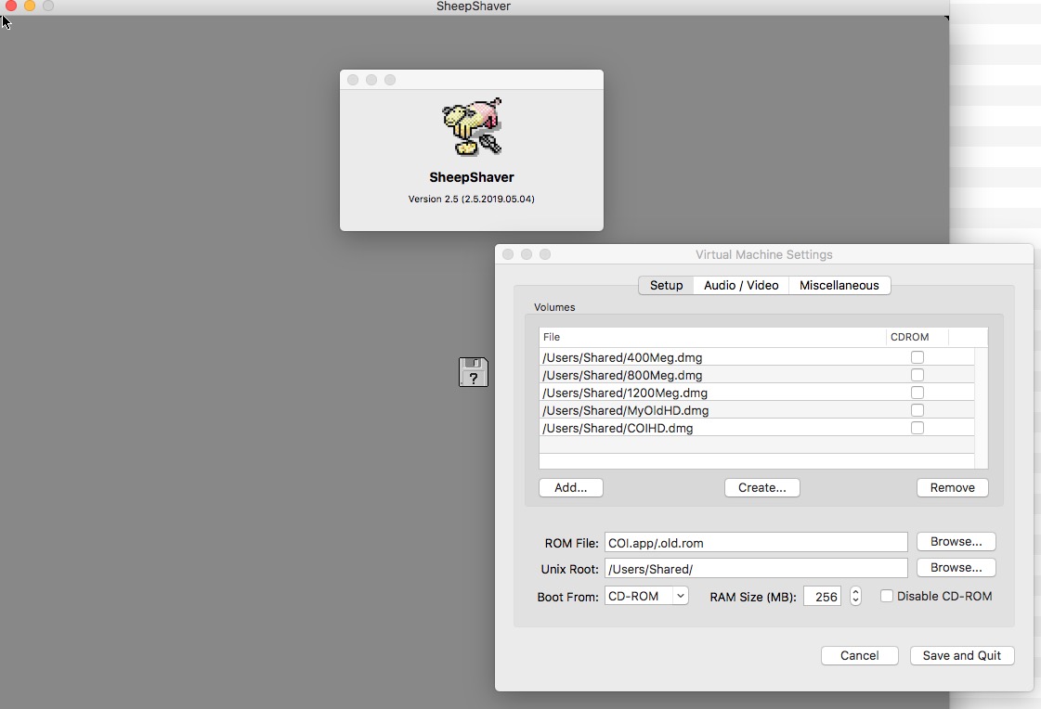Toggle CDROM checkbox for 400Meg.dmg
This screenshot has width=1041, height=709.
pyautogui.click(x=917, y=357)
